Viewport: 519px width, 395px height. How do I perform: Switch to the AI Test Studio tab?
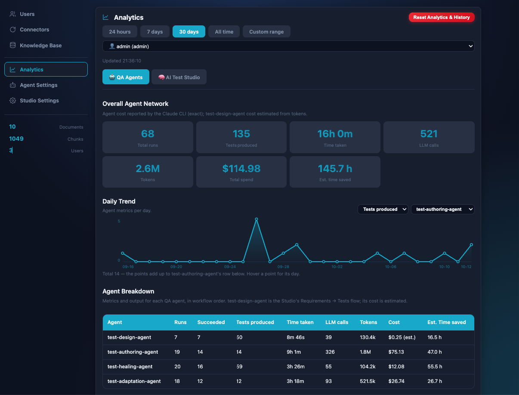179,77
